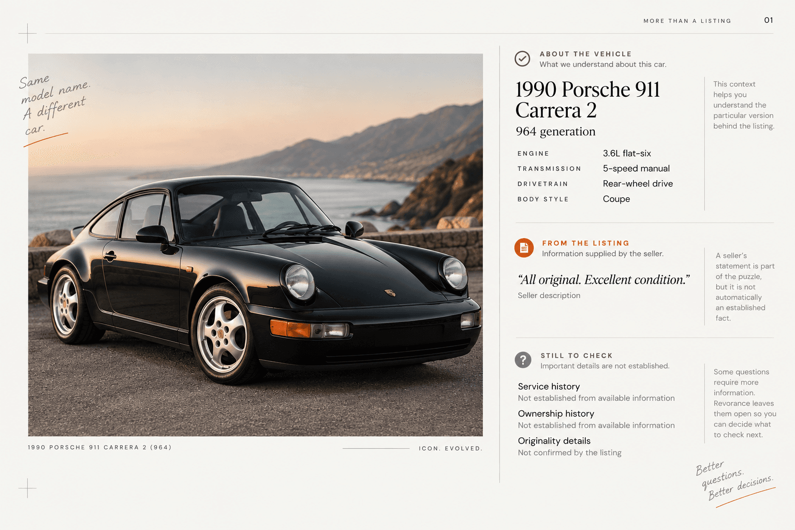The height and width of the screenshot is (530, 795).
Task: Select the "Some questions require more information" side note
Action: click(x=745, y=403)
